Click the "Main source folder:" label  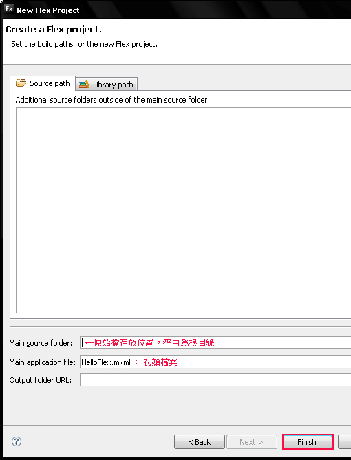41,343
